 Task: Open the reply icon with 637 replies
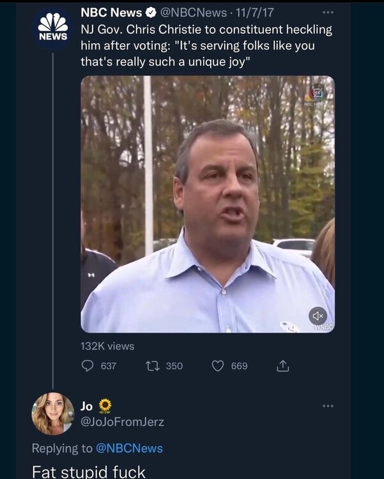(x=88, y=366)
